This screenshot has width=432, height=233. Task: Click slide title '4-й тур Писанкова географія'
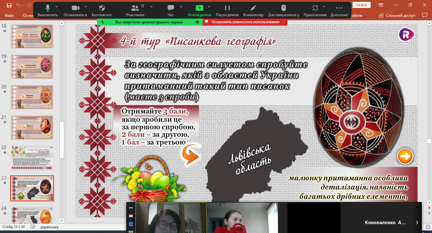198,41
